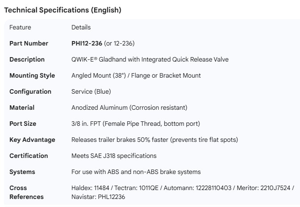Click the bold PHI12-236 part number

pyautogui.click(x=87, y=43)
